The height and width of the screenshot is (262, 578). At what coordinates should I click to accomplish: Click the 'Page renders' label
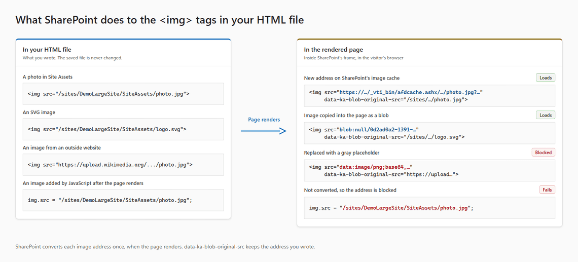(264, 120)
